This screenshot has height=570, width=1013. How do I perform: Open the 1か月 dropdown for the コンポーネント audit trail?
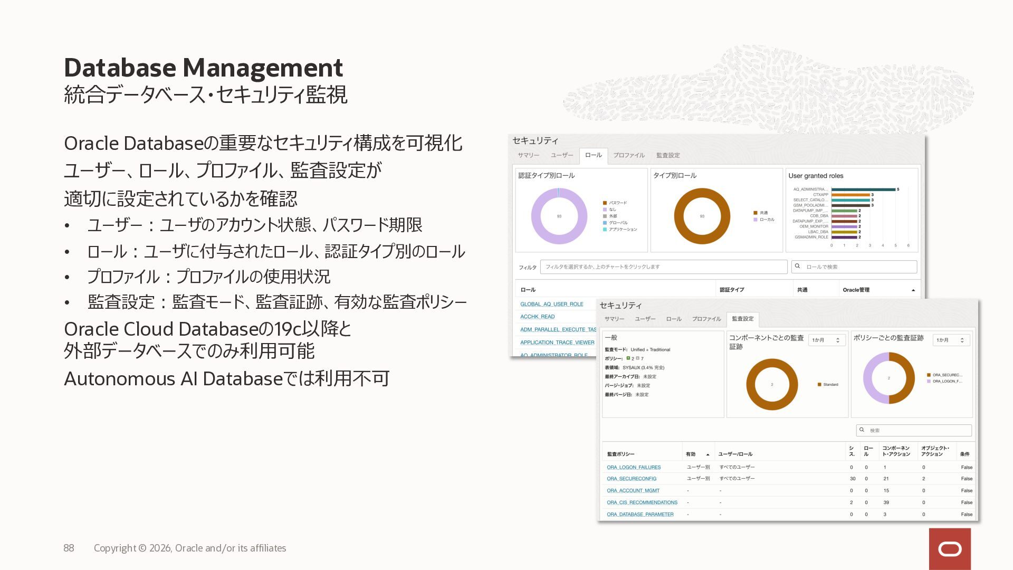(x=826, y=340)
